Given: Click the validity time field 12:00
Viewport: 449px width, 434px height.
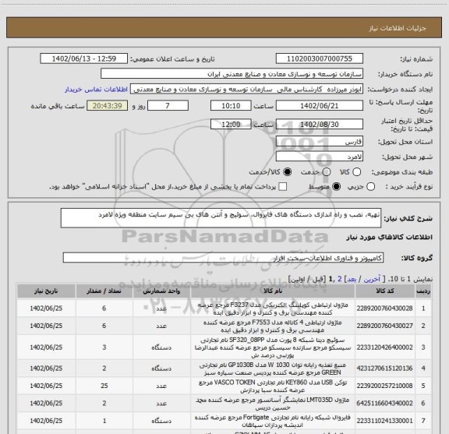Looking at the screenshot, I should click(x=231, y=124).
